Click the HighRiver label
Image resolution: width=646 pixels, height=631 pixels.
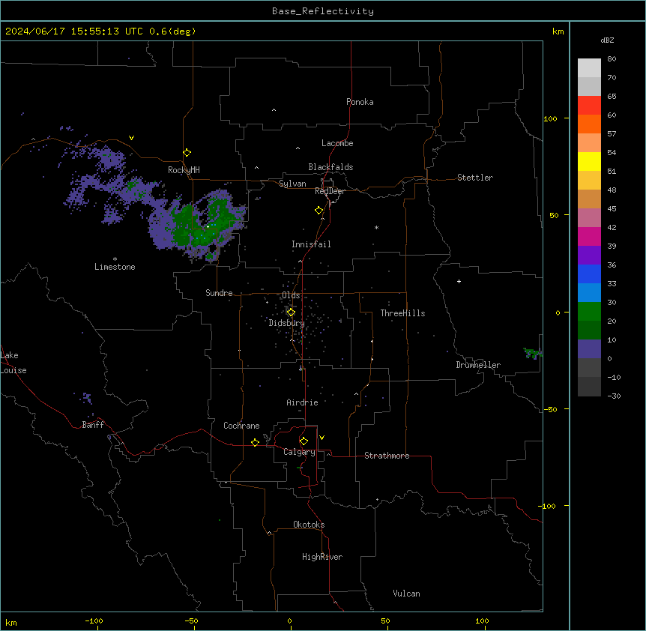[322, 557]
